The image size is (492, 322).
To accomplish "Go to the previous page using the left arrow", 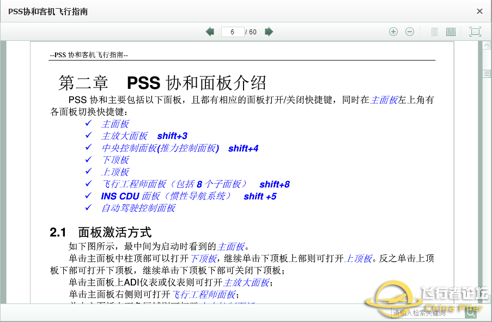I will pyautogui.click(x=210, y=32).
